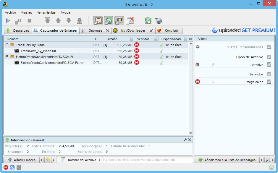Screen dimensions: 278x173
Task: Toggle the Tipos de Archivo checkbox
Action: pyautogui.click(x=269, y=57)
